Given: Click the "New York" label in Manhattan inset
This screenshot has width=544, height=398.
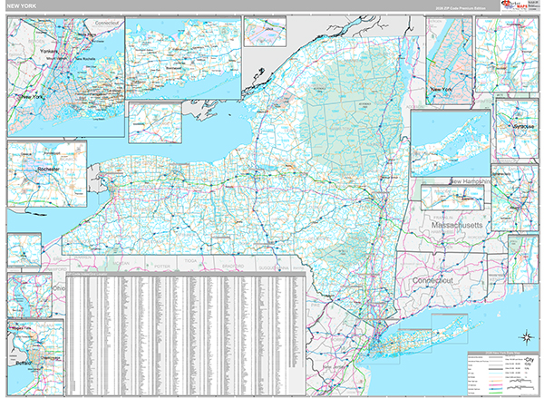Looking at the screenshot, I should point(442,89).
